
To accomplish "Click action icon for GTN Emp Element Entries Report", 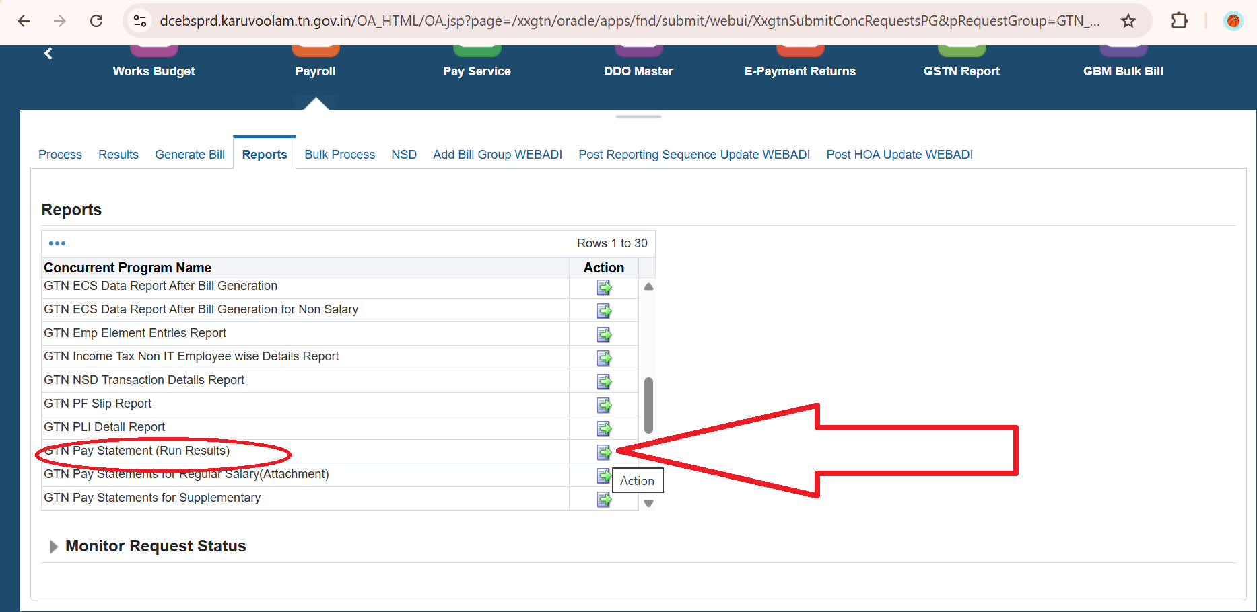I will coord(604,335).
